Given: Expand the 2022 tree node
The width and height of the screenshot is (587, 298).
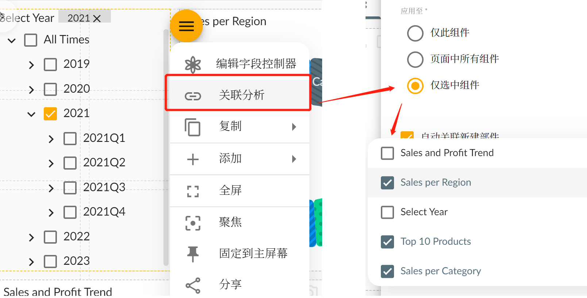Looking at the screenshot, I should (31, 238).
